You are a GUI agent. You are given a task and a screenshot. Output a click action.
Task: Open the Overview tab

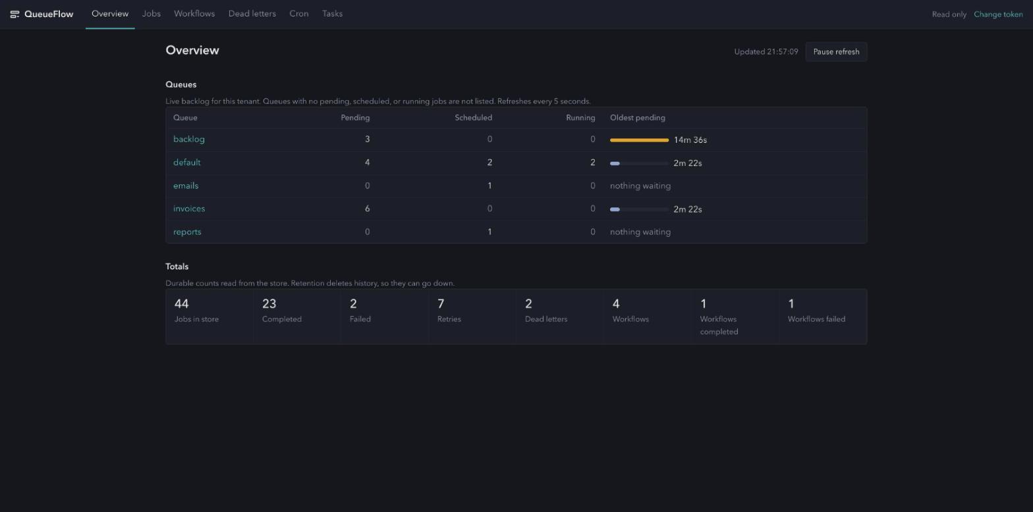[x=110, y=14]
